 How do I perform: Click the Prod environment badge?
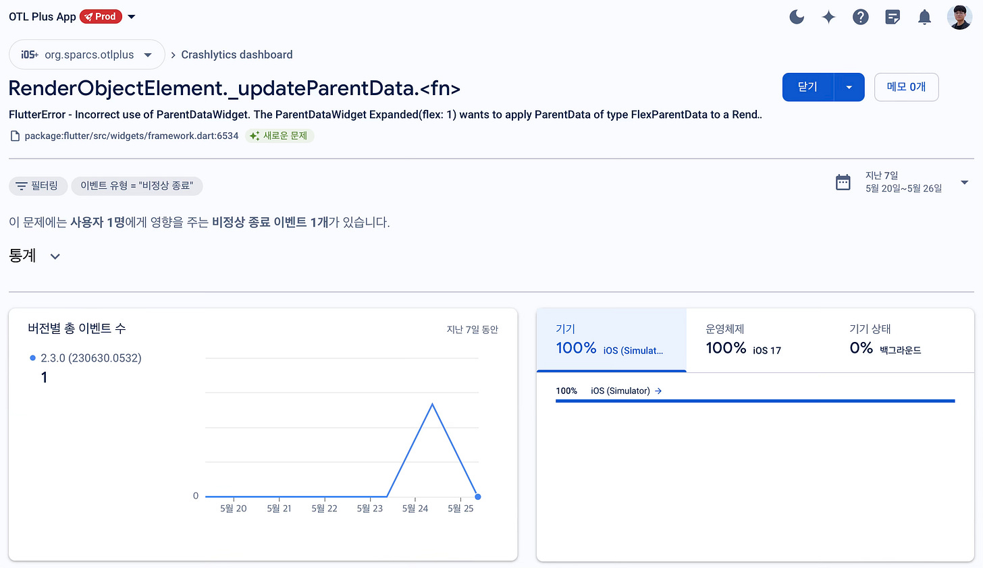[101, 17]
